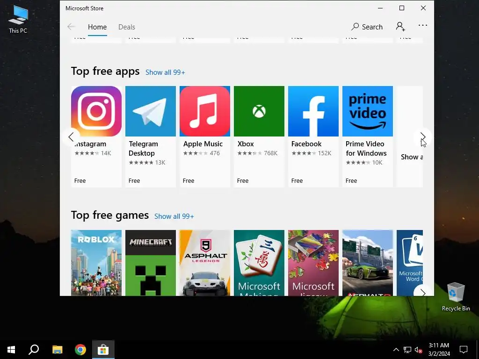Click the Show all tile in free apps
The height and width of the screenshot is (359, 479).
pos(410,136)
